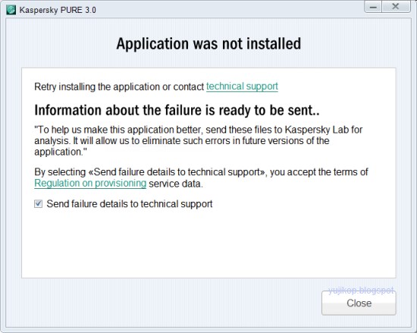Click the 'Send failure details to technical support' label
The height and width of the screenshot is (333, 417).
click(x=130, y=204)
